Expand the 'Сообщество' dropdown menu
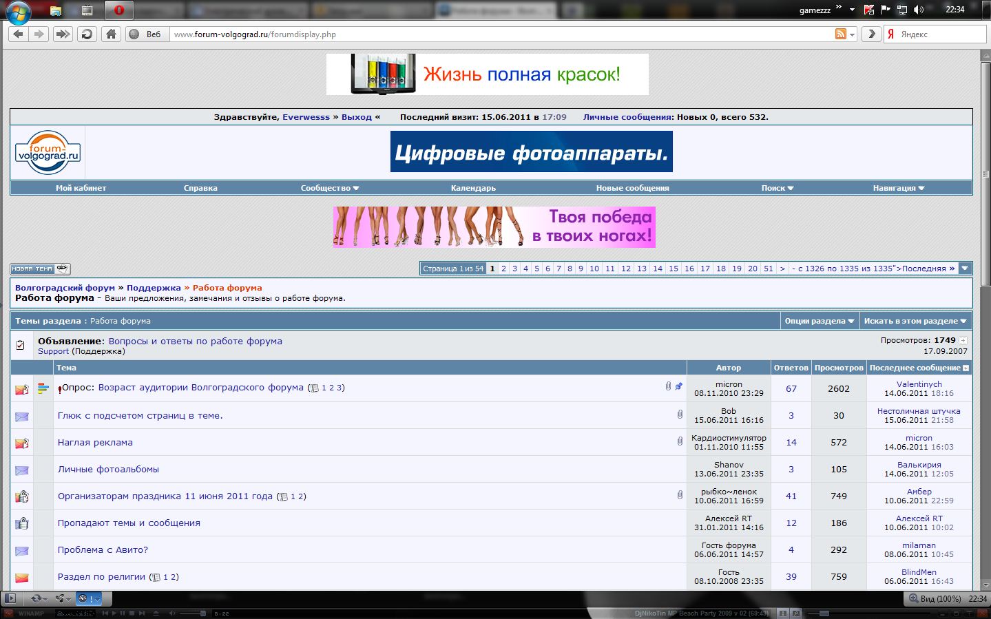 (x=329, y=188)
